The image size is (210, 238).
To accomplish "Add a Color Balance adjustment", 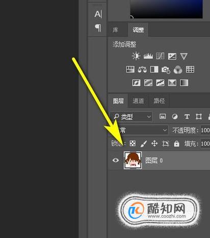I will (142, 69).
